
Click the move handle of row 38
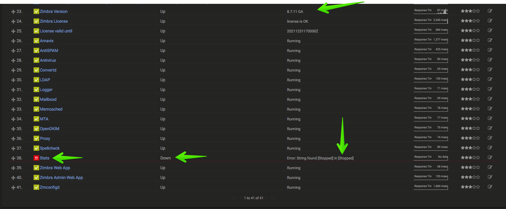coord(13,158)
